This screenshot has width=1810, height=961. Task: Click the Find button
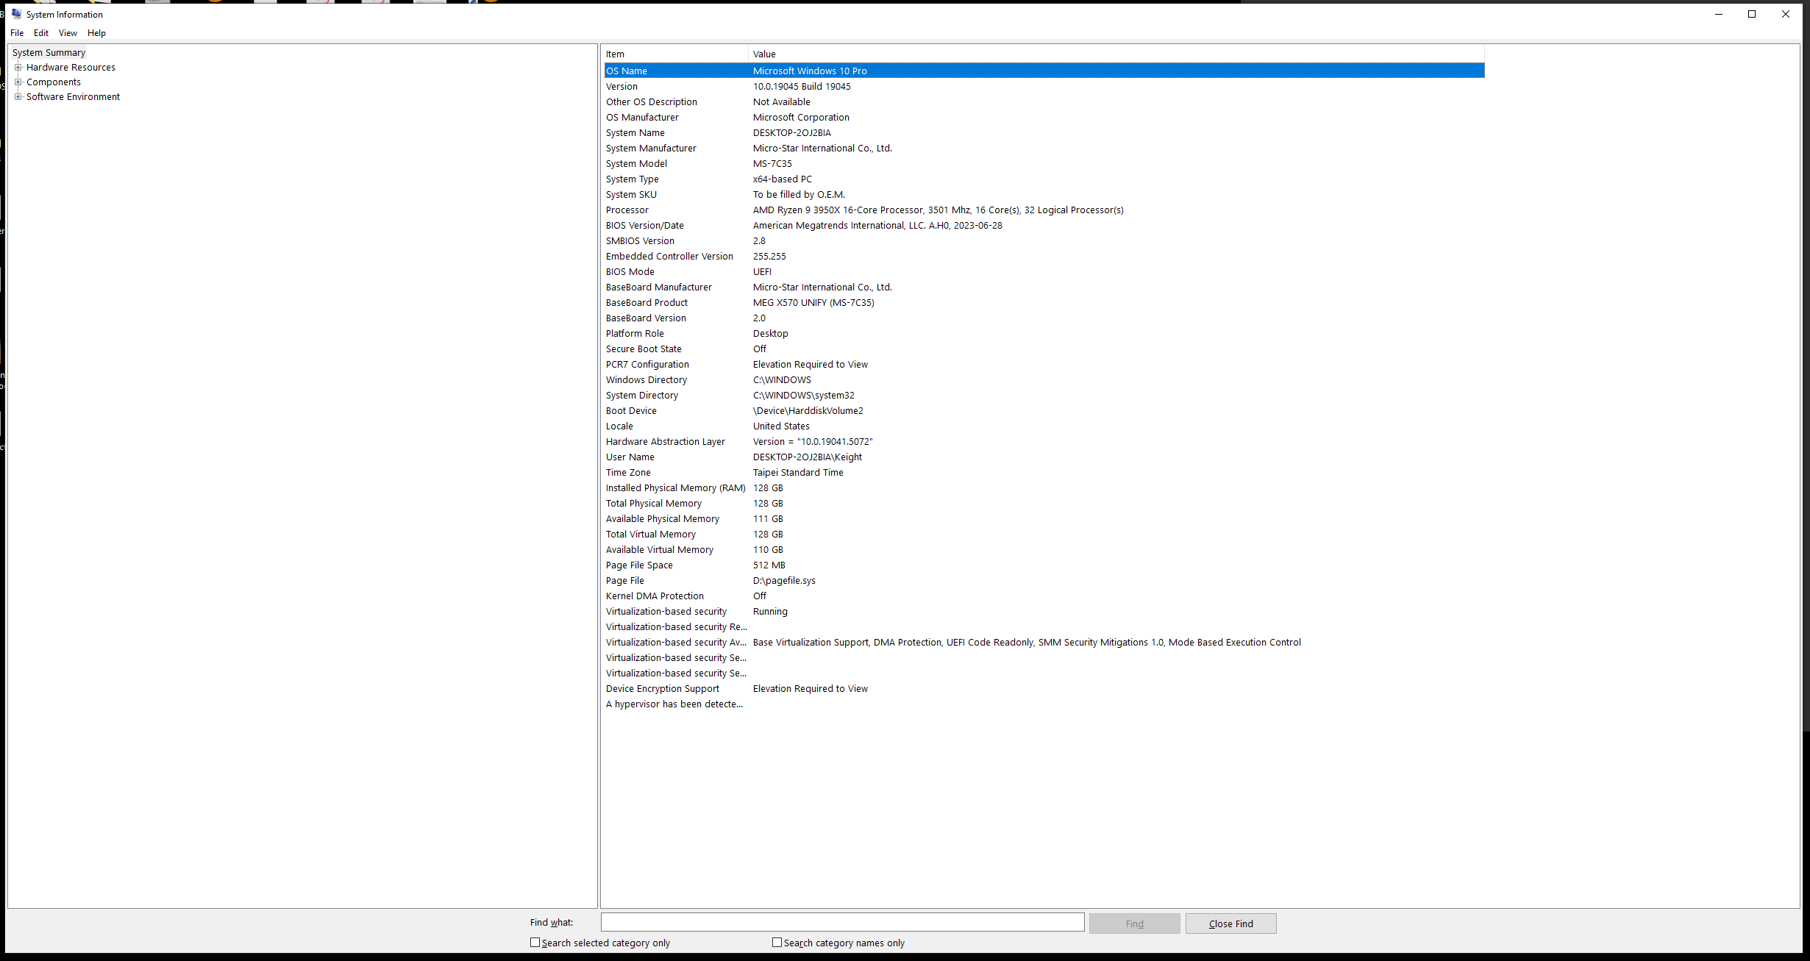(1134, 924)
